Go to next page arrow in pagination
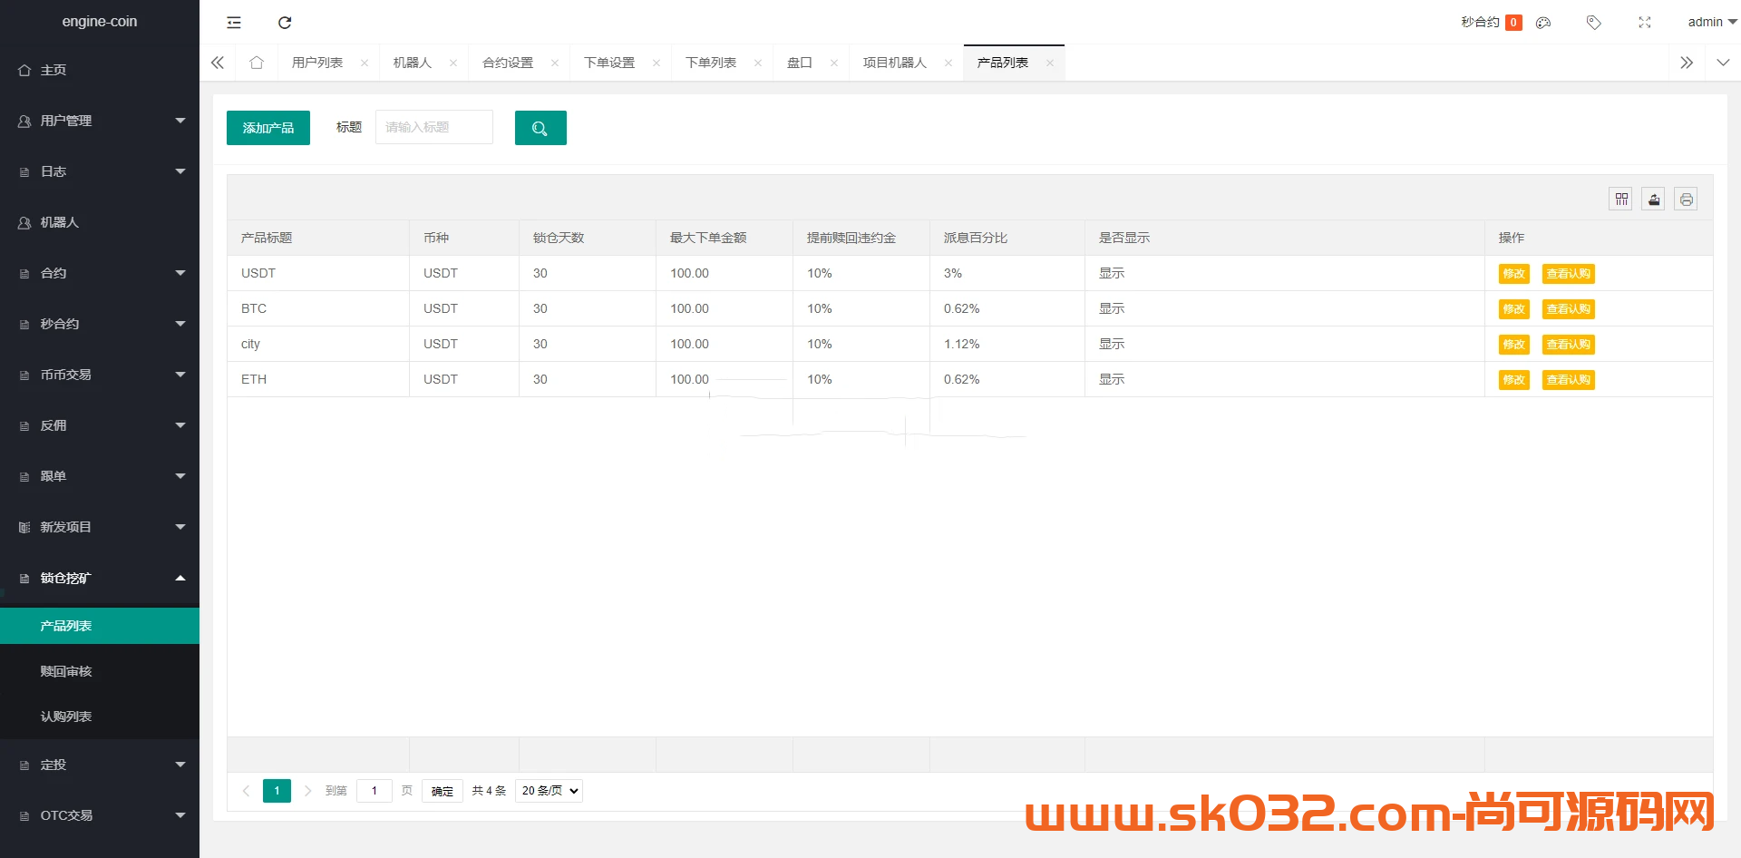Screen dimensions: 1741x858 pyautogui.click(x=307, y=791)
